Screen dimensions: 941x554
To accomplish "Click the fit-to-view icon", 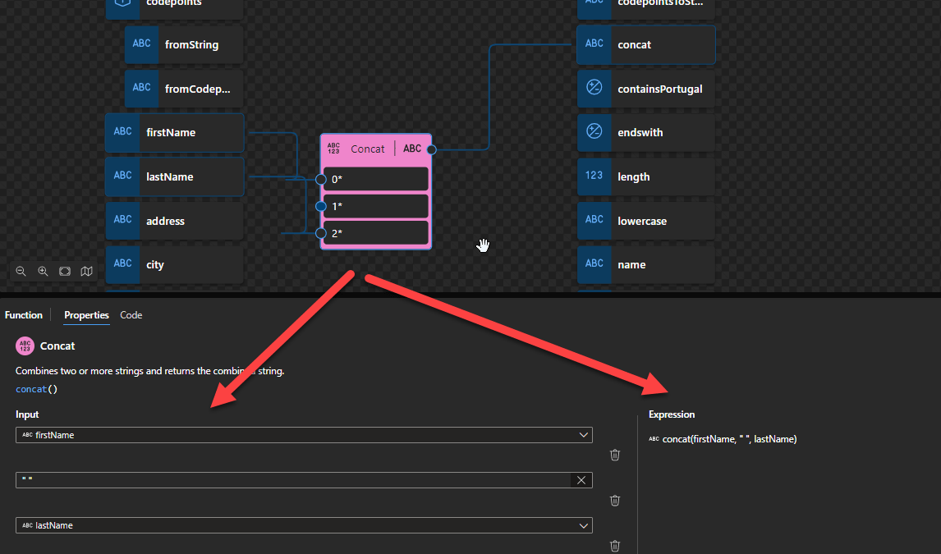I will click(x=65, y=271).
